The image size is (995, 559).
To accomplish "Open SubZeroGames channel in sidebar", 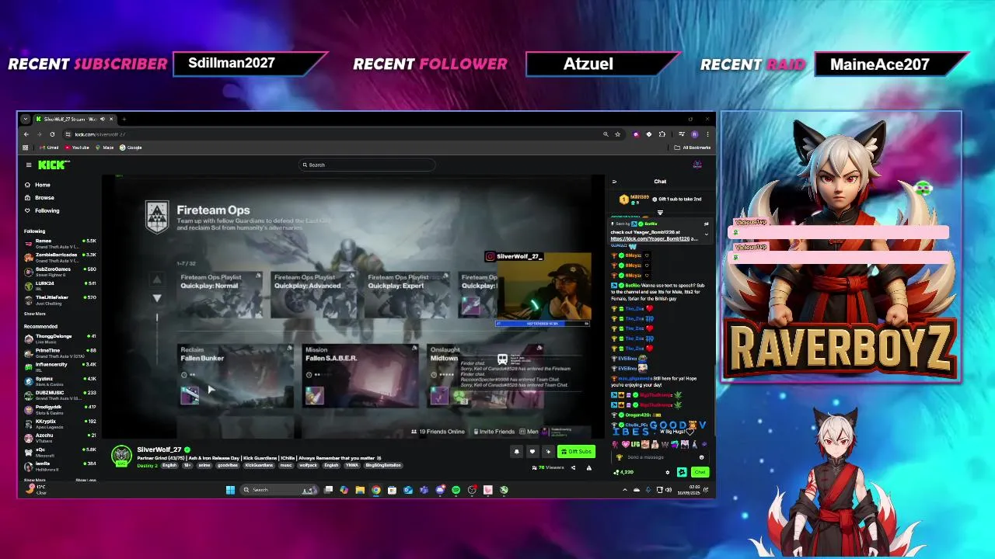I will 60,272.
